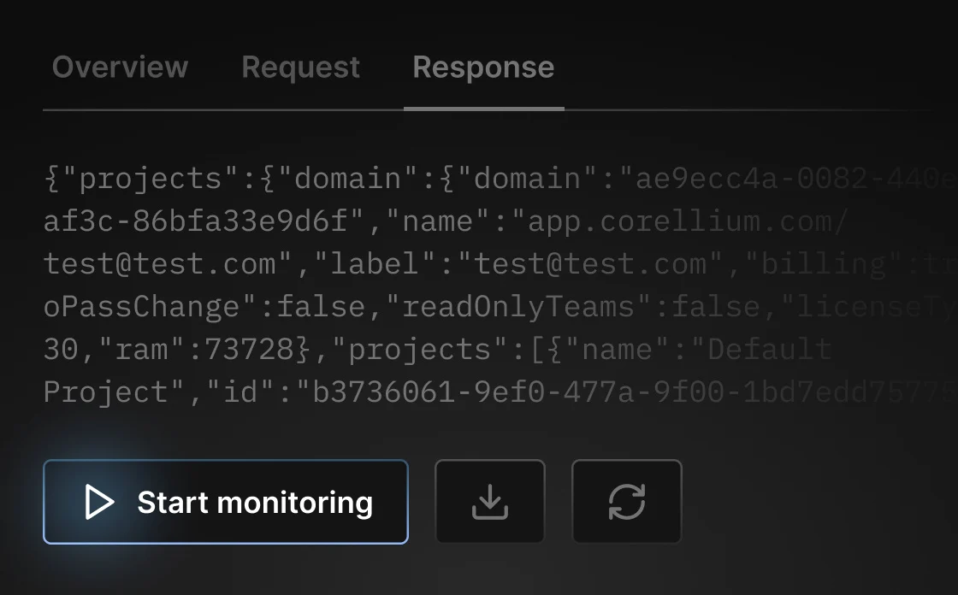
Task: Click the play triangle icon
Action: click(99, 502)
